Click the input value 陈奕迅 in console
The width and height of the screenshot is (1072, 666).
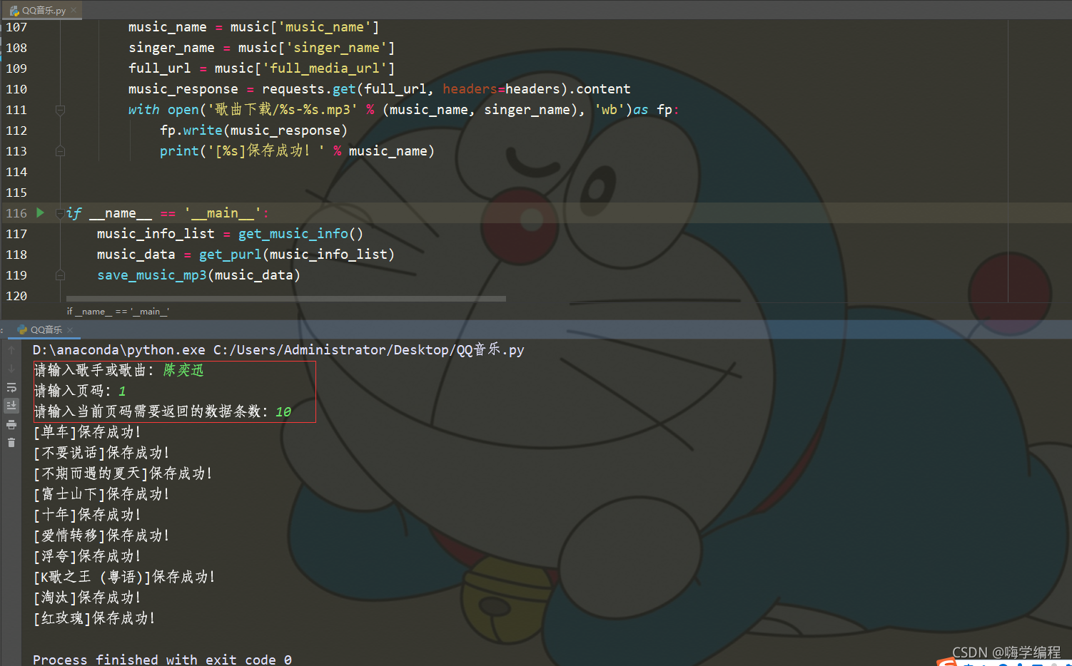pyautogui.click(x=183, y=370)
